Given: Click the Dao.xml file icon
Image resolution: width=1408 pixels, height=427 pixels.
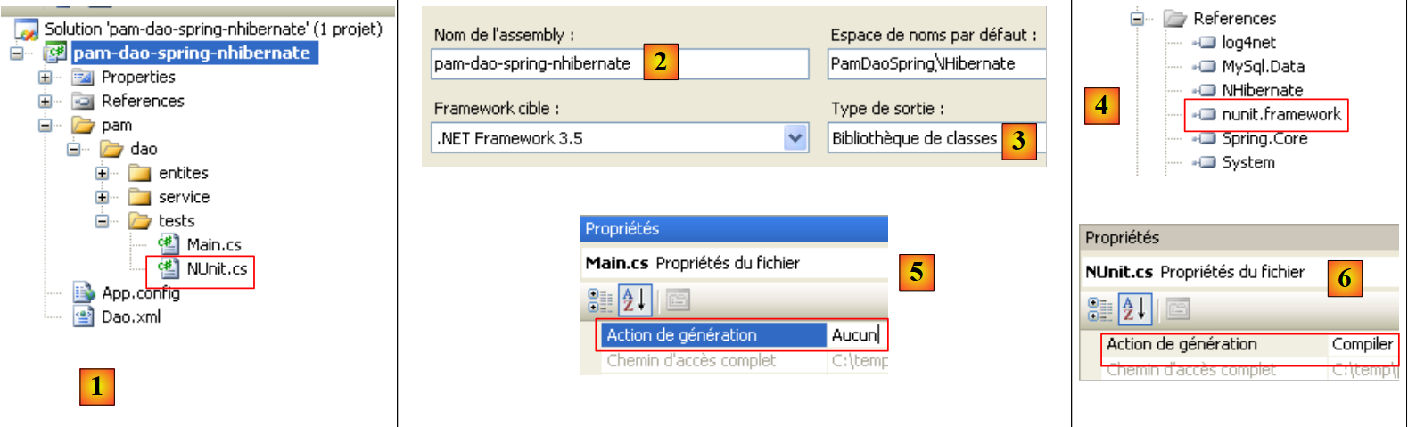Looking at the screenshot, I should tap(84, 316).
